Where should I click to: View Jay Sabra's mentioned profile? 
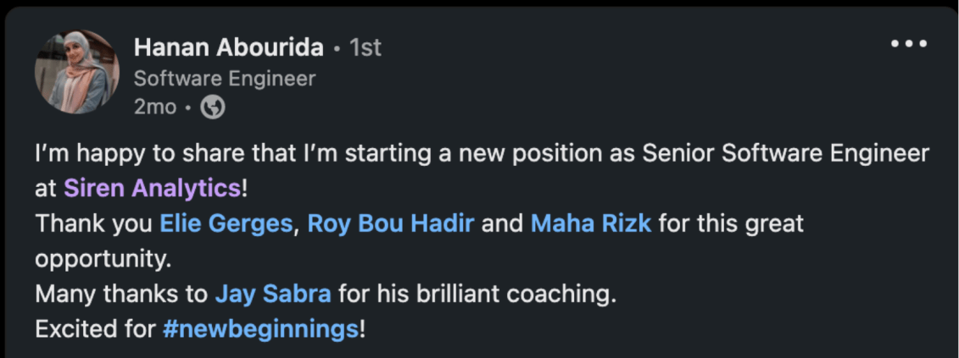click(272, 294)
